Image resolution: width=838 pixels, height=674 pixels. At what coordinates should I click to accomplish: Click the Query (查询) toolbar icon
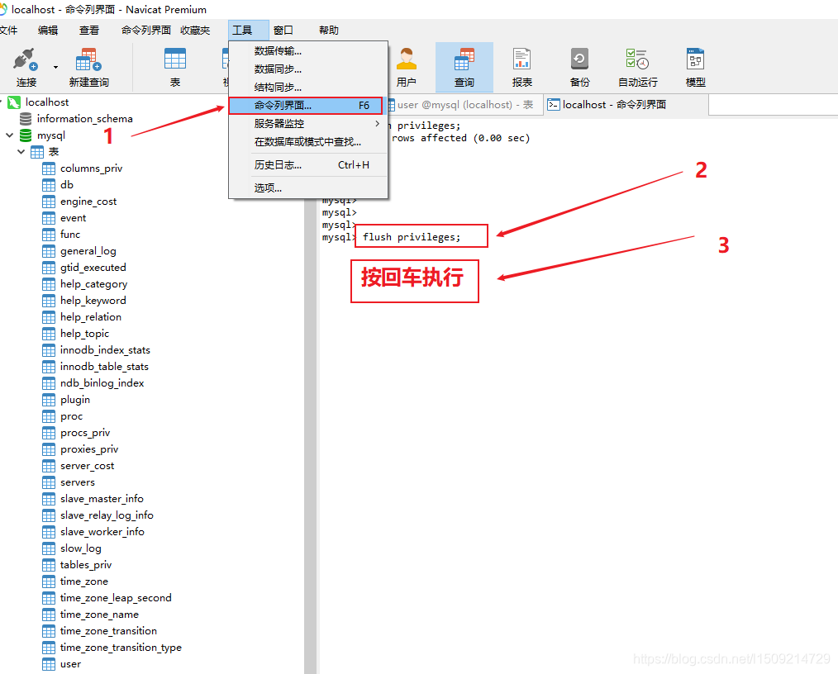tap(464, 59)
